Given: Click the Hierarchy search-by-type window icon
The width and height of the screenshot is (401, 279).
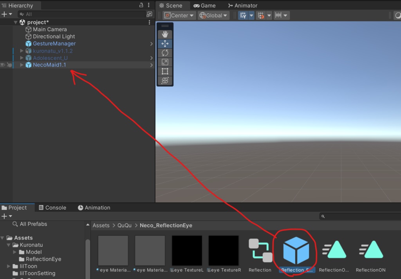Looking at the screenshot, I should (150, 14).
